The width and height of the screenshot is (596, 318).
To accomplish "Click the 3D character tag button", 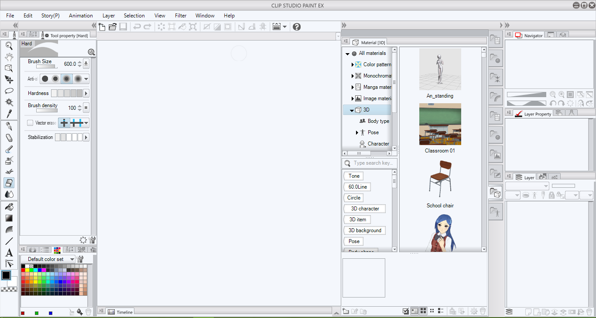I will [x=365, y=209].
